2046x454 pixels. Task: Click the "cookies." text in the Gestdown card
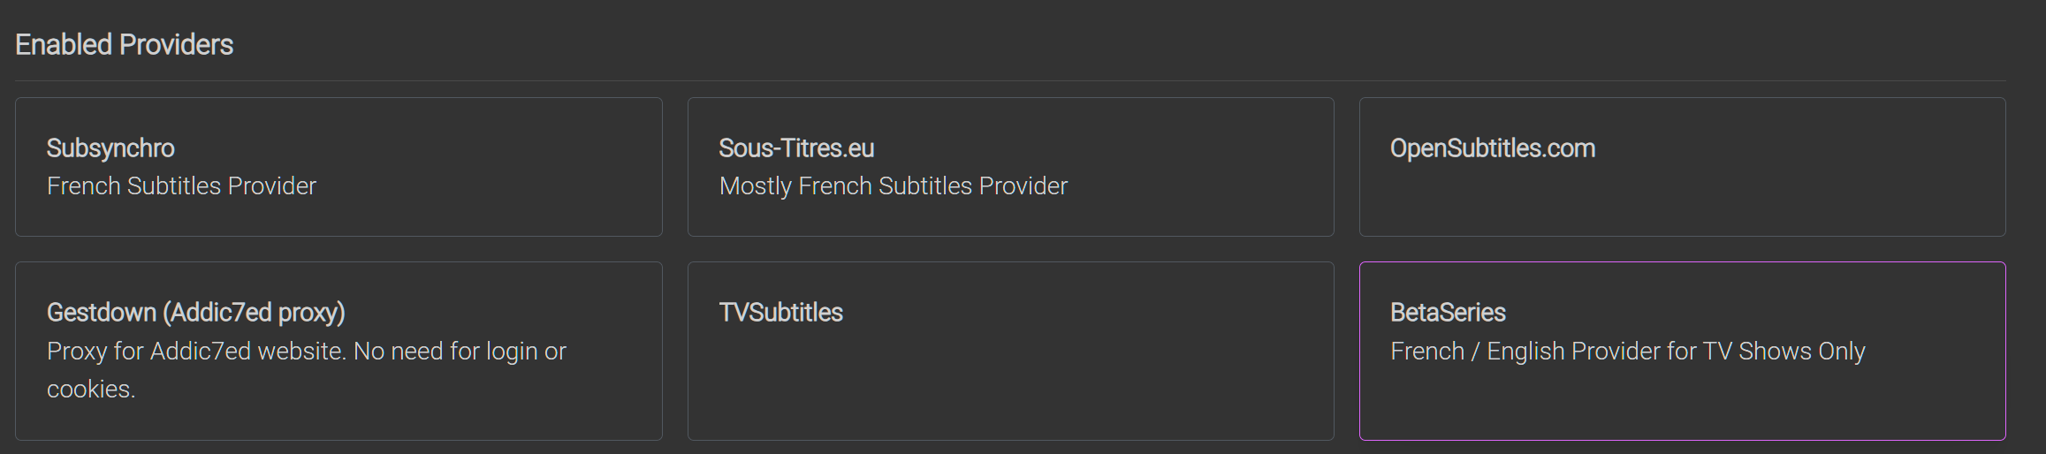tap(91, 390)
